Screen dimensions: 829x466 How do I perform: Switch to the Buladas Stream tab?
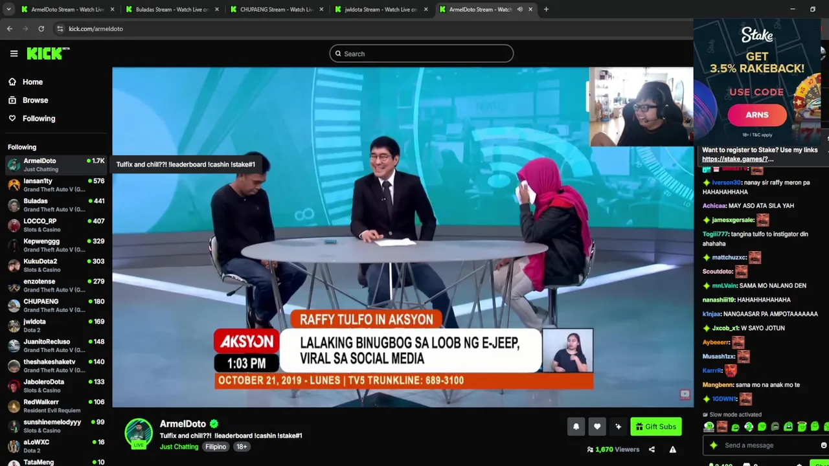(x=172, y=9)
